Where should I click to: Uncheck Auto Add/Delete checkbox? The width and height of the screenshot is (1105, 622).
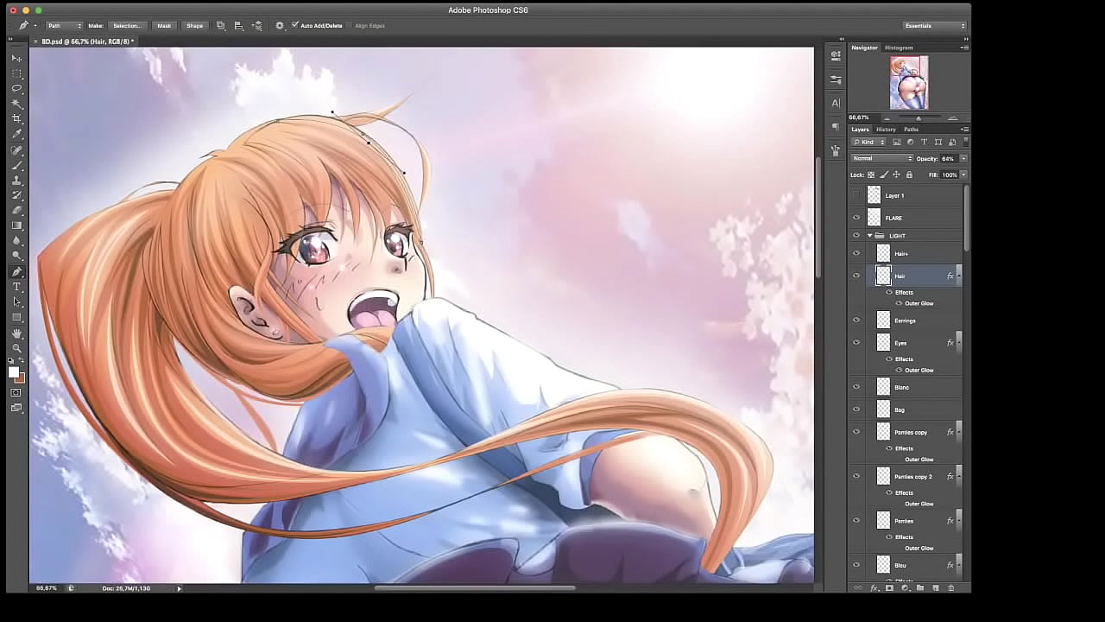pyautogui.click(x=295, y=25)
